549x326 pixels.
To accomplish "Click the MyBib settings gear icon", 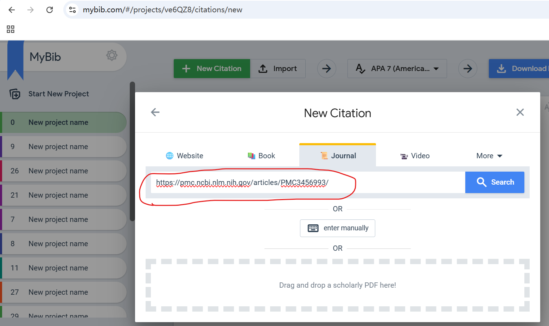I will tap(111, 55).
